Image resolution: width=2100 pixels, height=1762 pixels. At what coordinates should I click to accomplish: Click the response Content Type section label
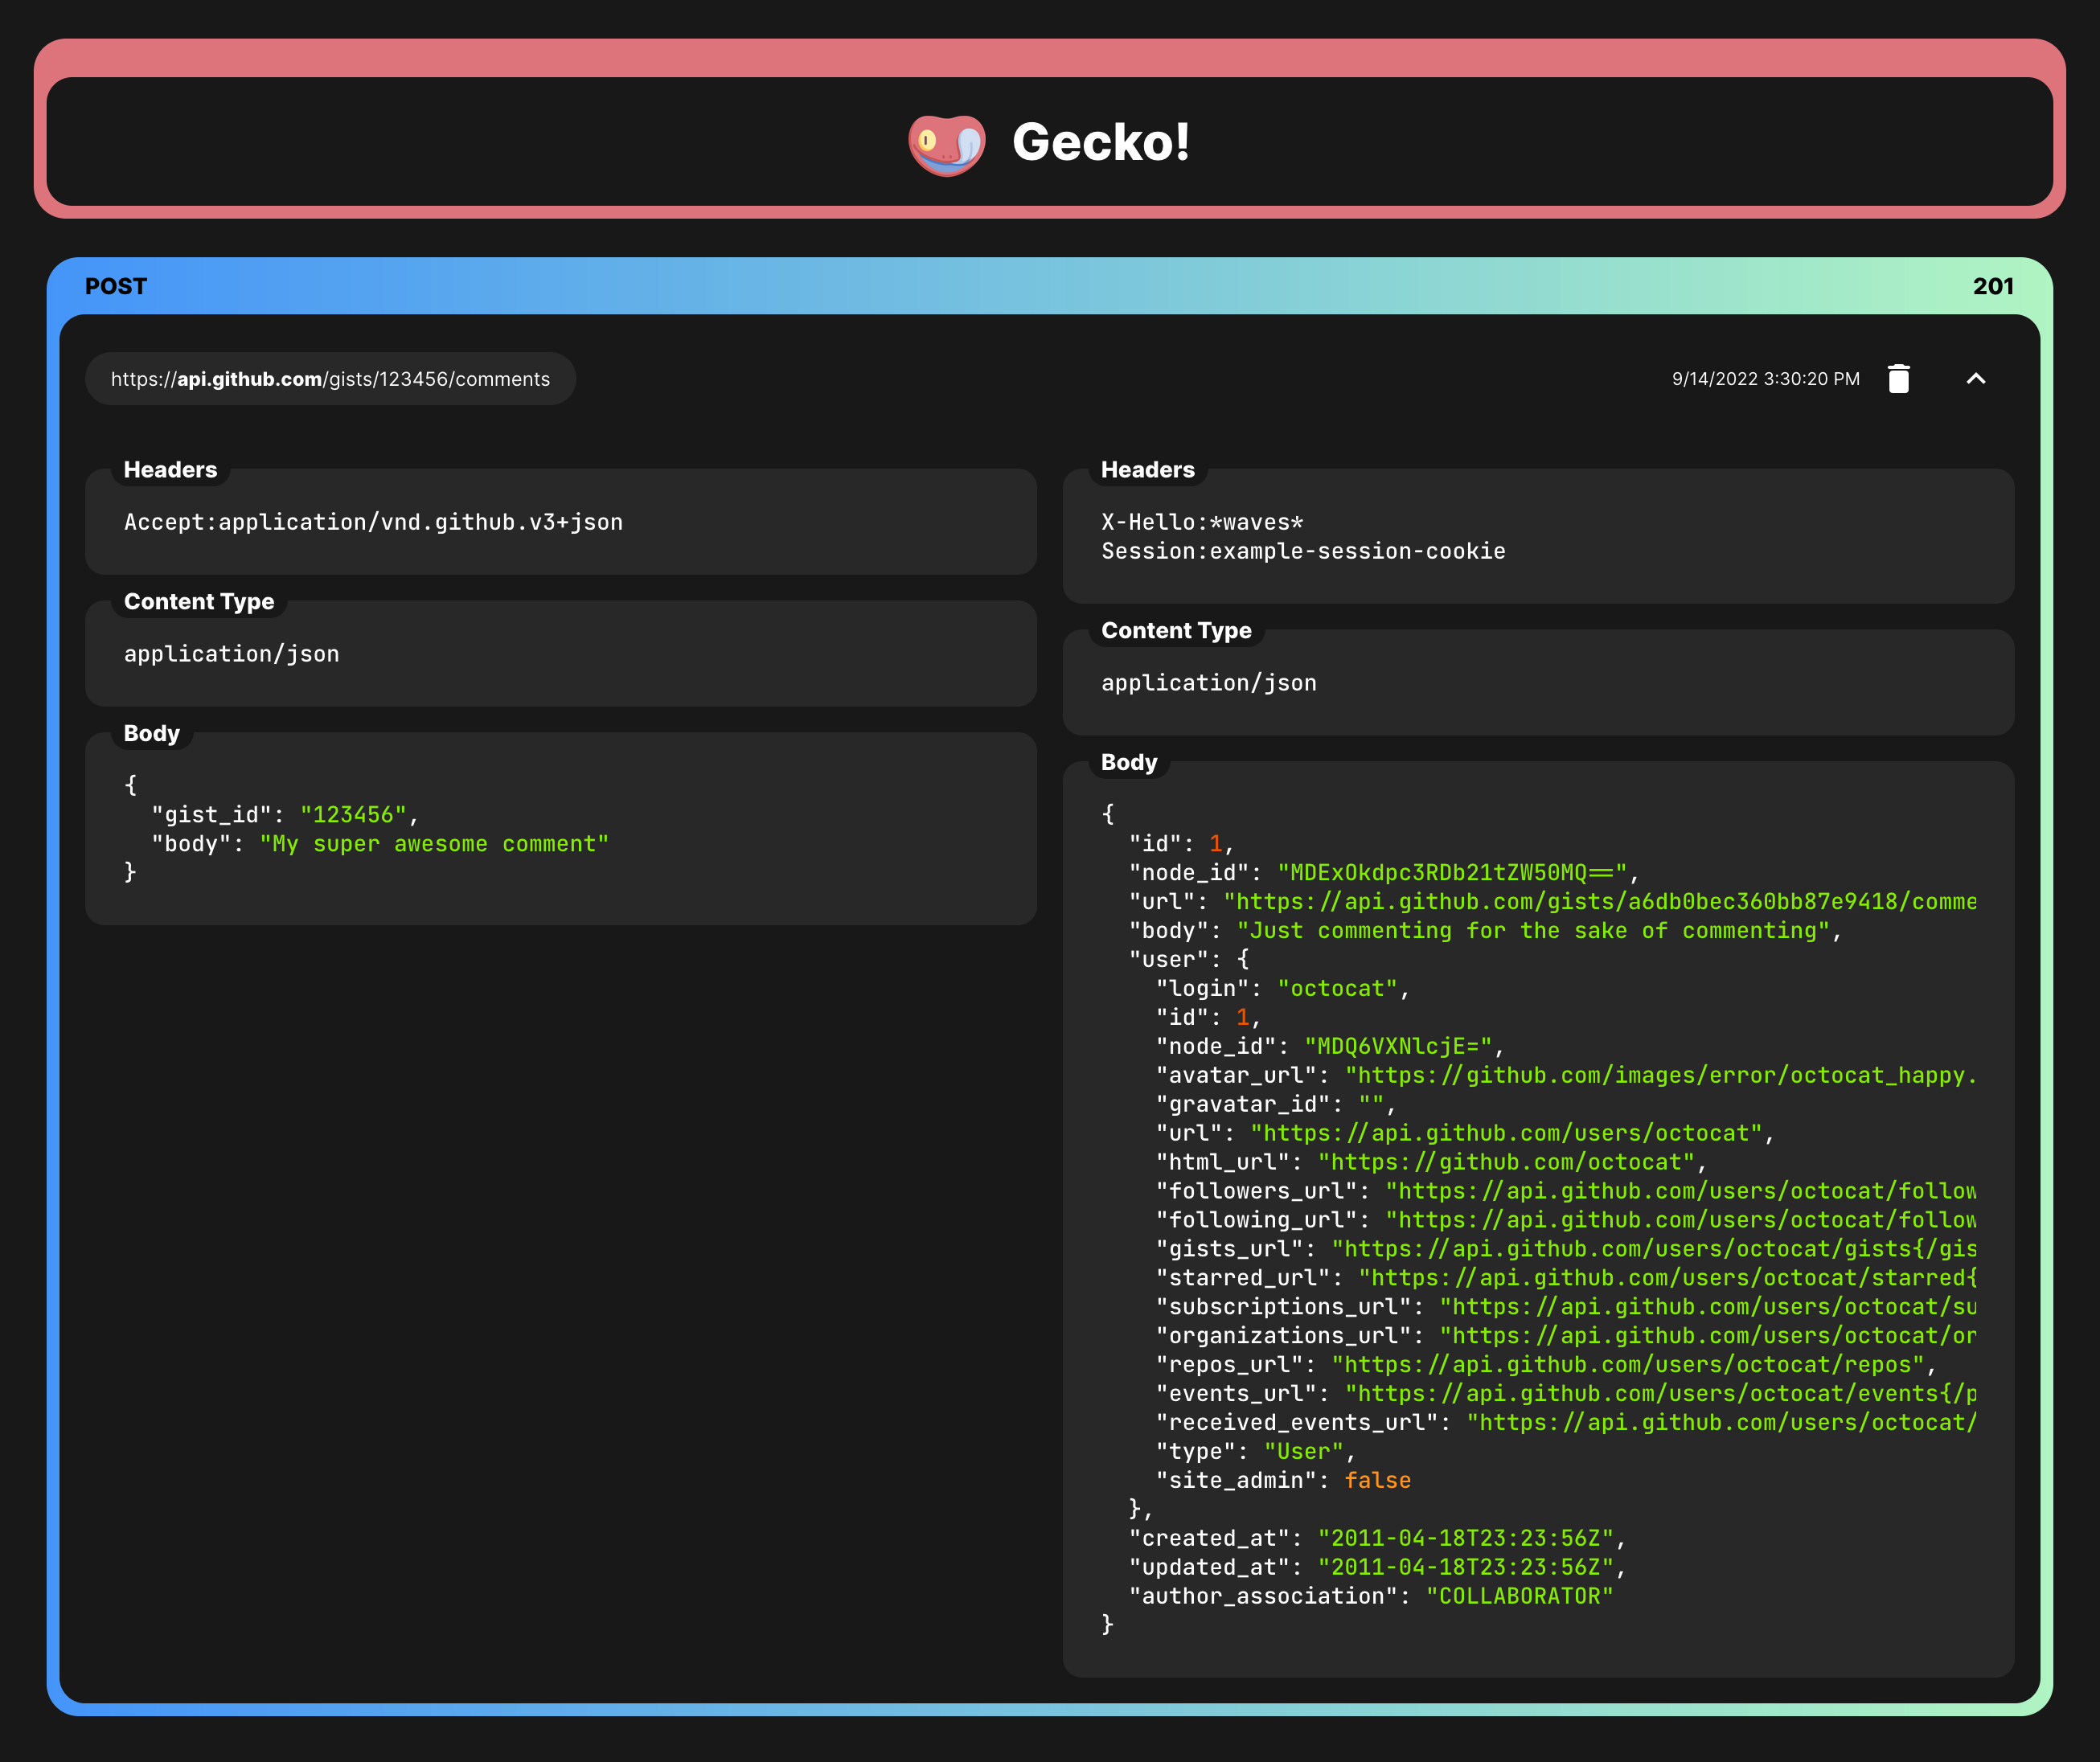point(1176,631)
